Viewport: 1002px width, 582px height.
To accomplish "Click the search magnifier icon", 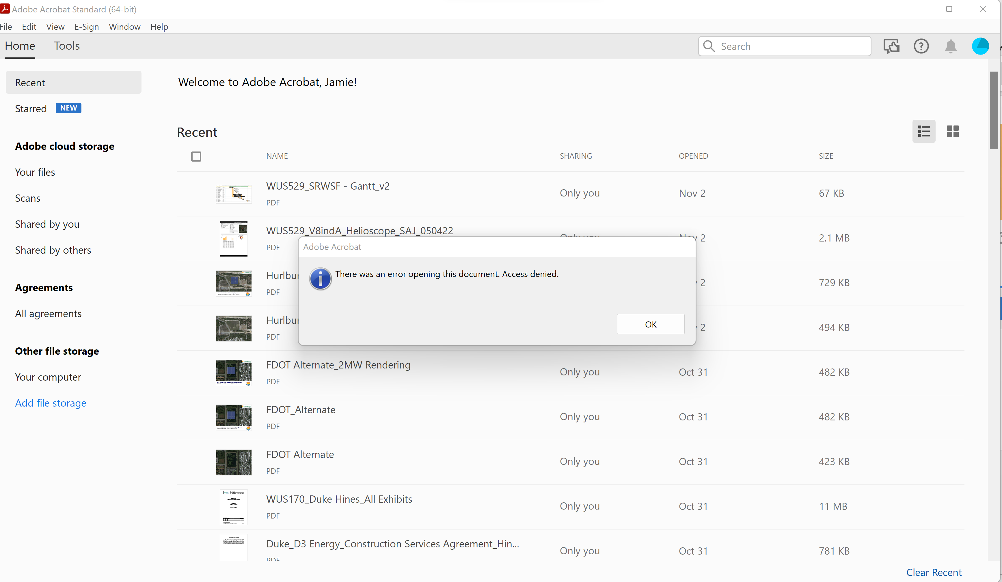I will (709, 46).
